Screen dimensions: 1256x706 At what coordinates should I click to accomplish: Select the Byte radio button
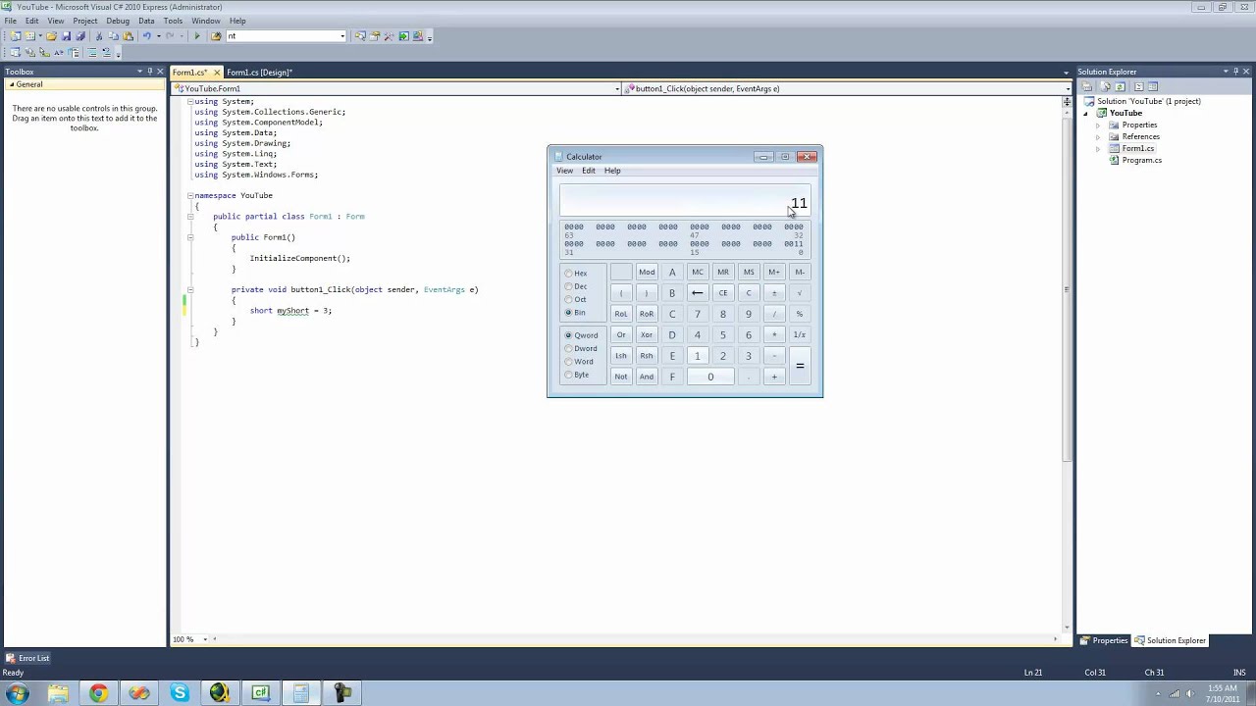(x=577, y=375)
